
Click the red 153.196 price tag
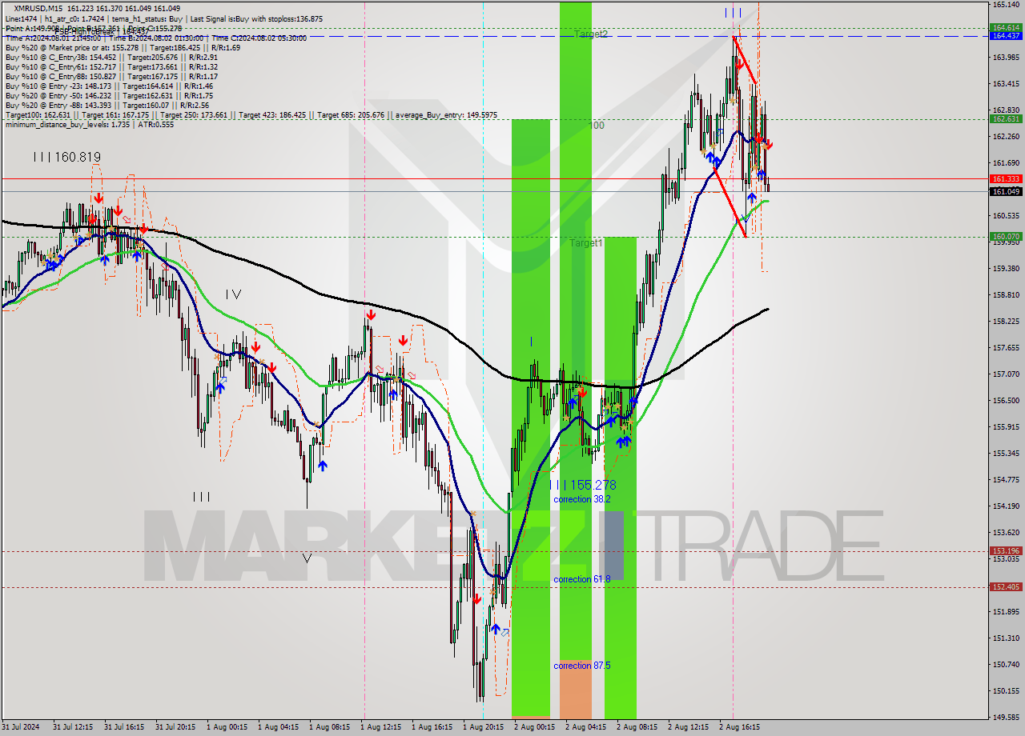[x=1006, y=551]
